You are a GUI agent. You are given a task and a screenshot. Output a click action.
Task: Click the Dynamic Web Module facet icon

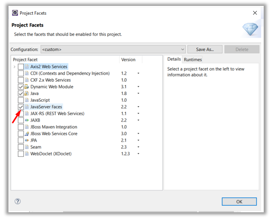(x=27, y=87)
